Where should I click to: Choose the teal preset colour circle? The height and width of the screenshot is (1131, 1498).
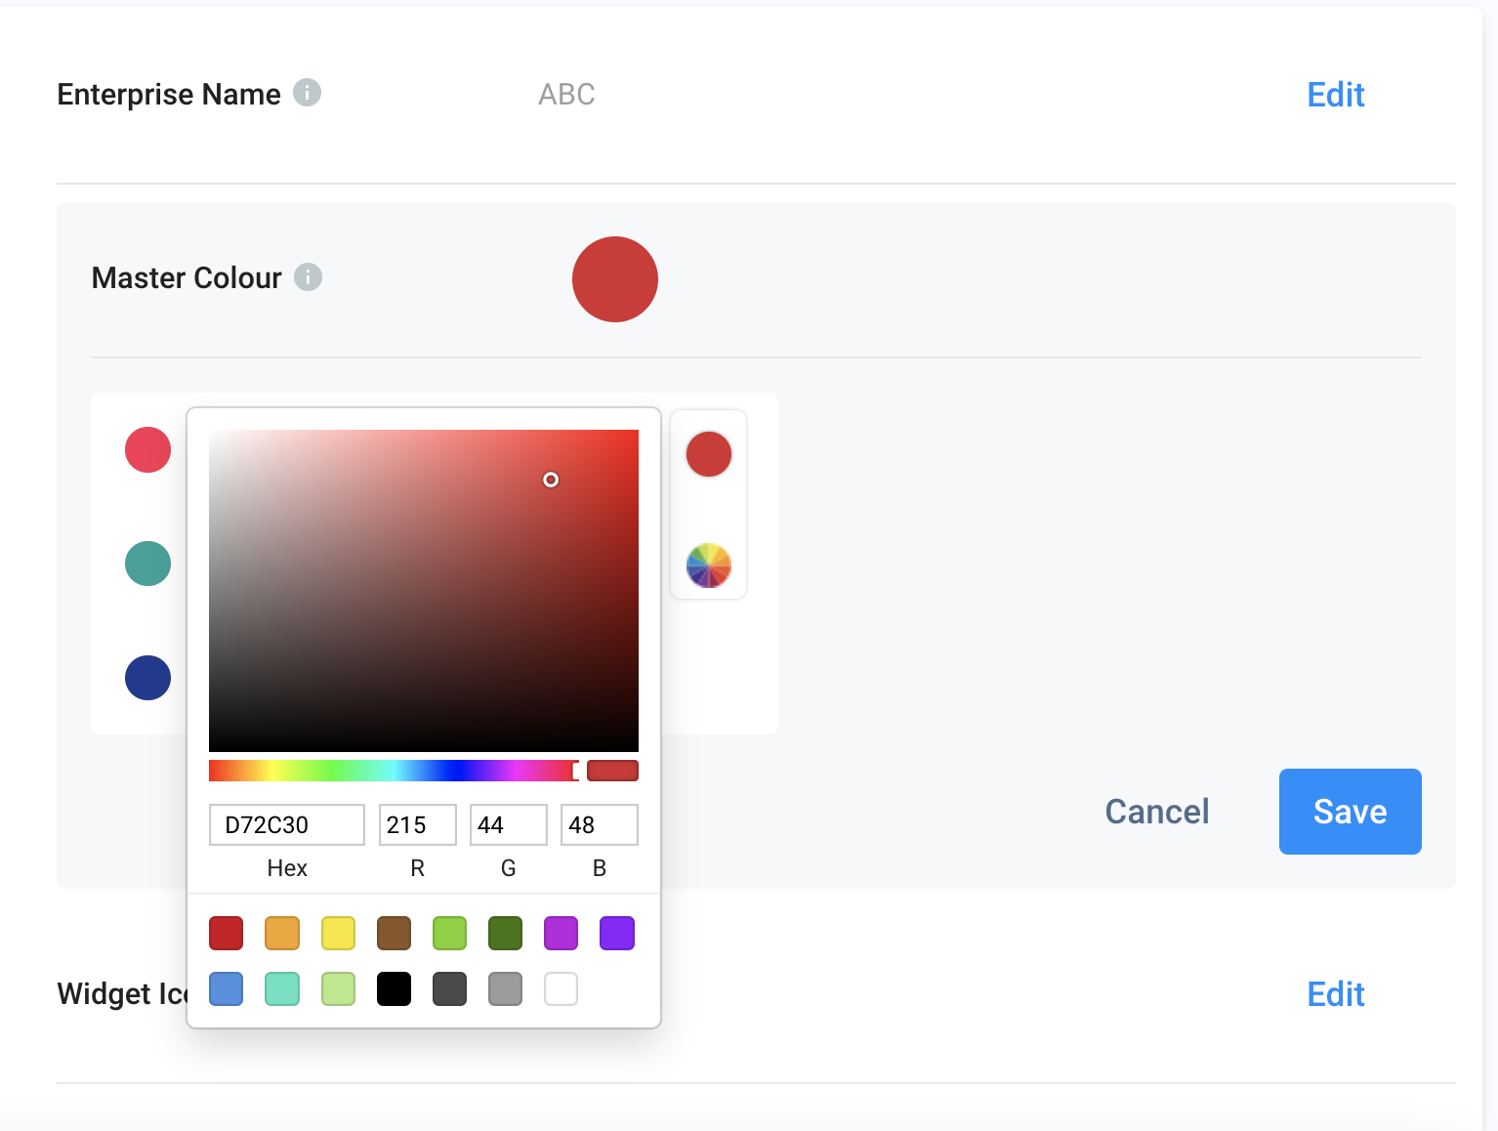click(x=148, y=564)
